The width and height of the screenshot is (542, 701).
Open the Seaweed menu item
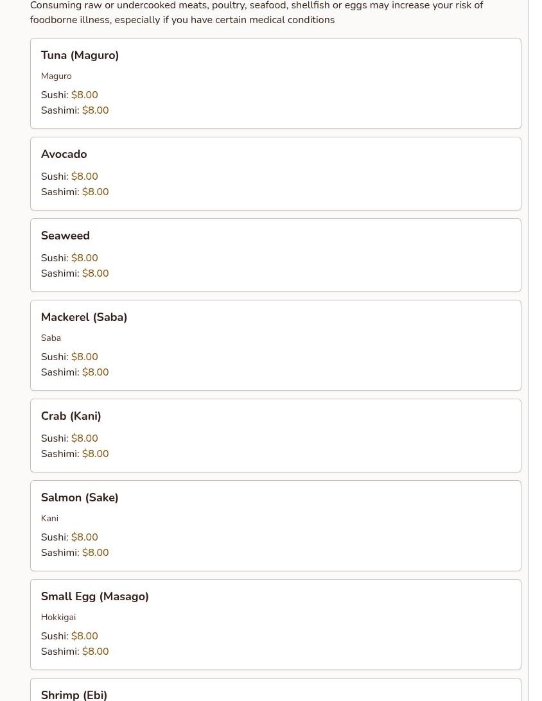(65, 236)
